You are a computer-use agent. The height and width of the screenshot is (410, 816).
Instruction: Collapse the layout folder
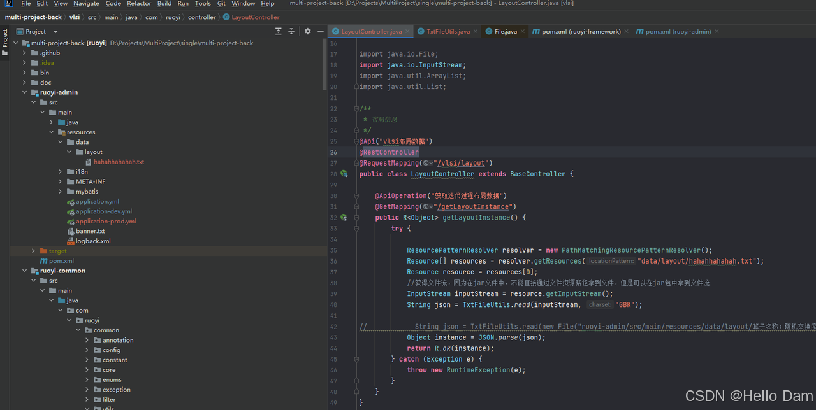point(69,152)
